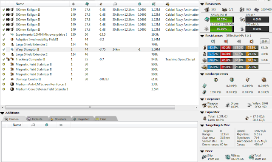Click the powergrid usage 93.05% bar
Image resolution: width=272 pixels, height=162 pixels.
pos(222,29)
